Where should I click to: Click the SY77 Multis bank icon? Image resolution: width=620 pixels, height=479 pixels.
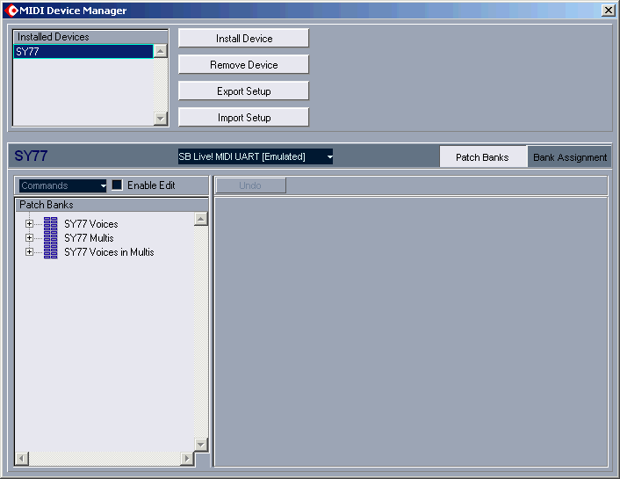(51, 238)
